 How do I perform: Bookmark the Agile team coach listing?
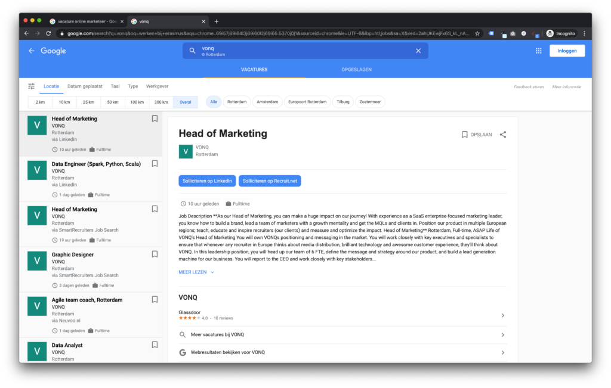[155, 300]
